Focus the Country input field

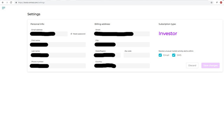pyautogui.click(x=122, y=66)
